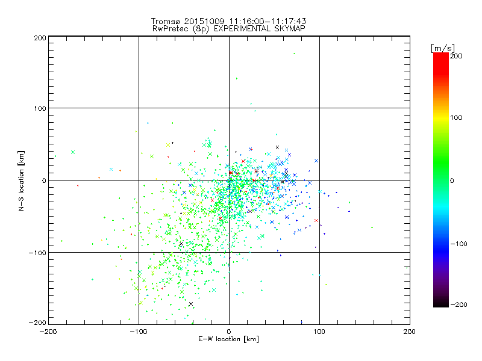Image resolution: width=482 pixels, height=361 pixels.
Task: Click the x-axis '0' tick label
Action: pyautogui.click(x=229, y=332)
